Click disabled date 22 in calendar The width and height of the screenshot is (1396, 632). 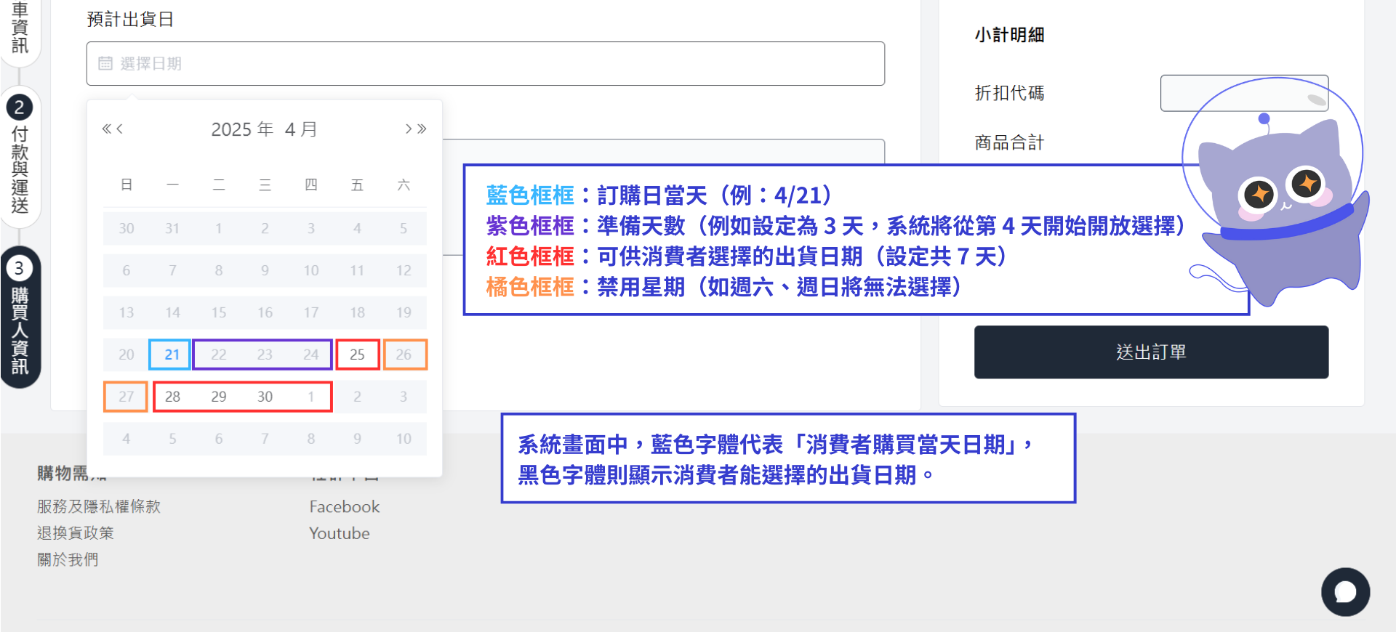tap(219, 355)
